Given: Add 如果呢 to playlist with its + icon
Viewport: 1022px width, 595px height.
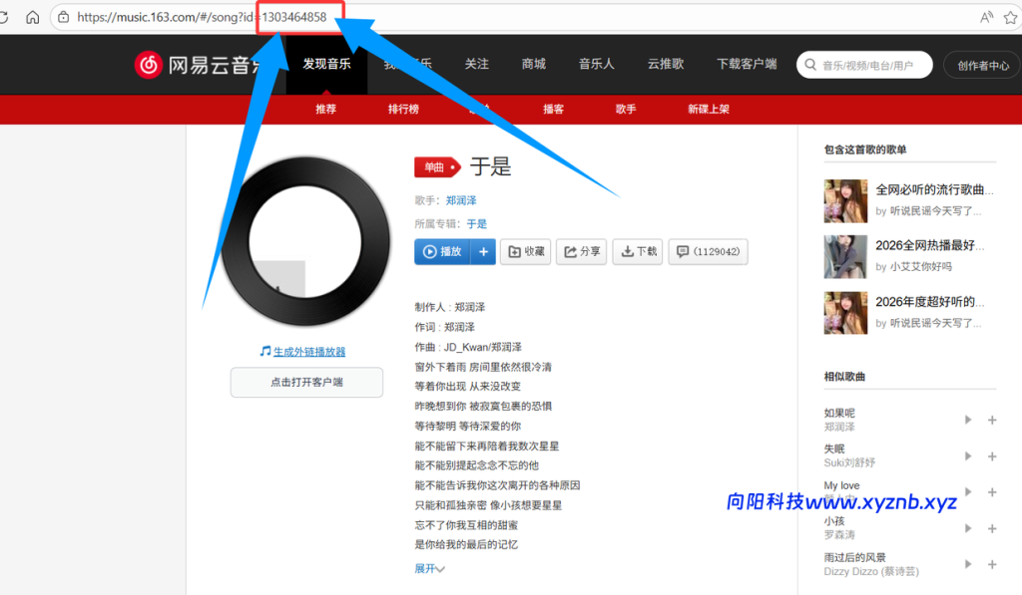Looking at the screenshot, I should (992, 420).
